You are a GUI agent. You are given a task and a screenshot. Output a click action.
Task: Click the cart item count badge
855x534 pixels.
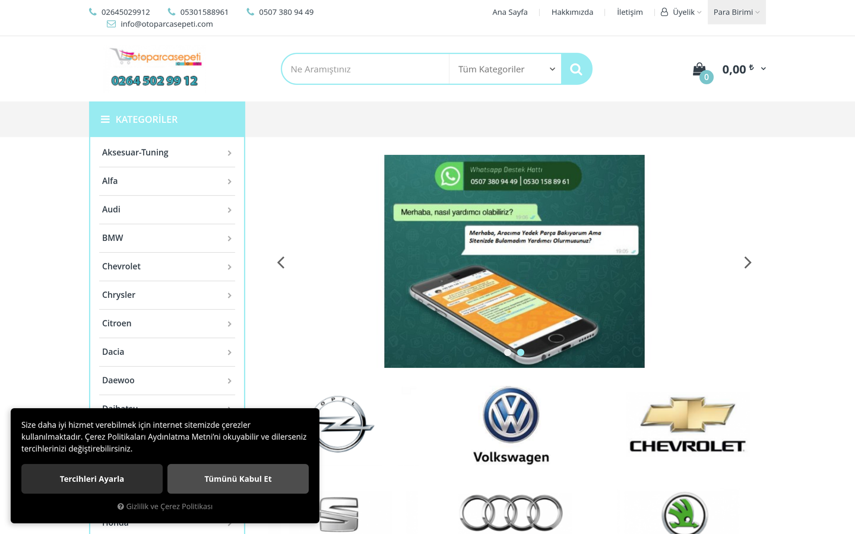pyautogui.click(x=707, y=77)
